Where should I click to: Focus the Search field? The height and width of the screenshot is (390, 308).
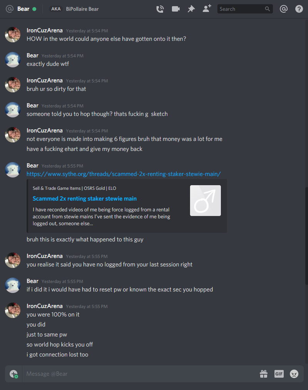[245, 9]
